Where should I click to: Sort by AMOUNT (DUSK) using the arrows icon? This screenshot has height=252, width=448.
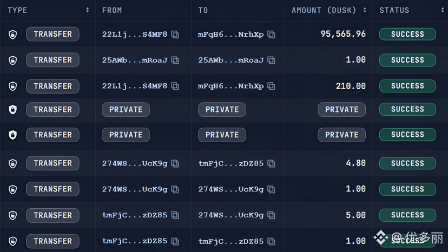pos(365,10)
